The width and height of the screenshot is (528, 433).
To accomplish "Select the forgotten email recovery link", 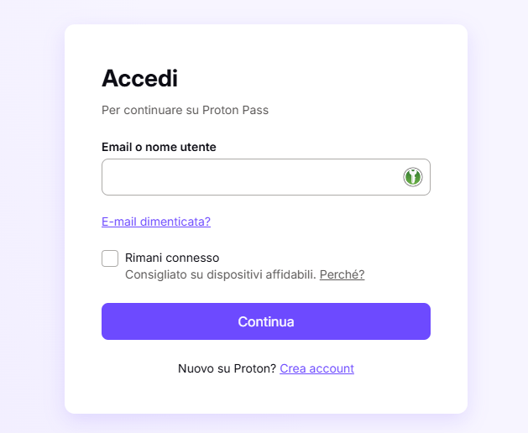I will click(x=156, y=222).
